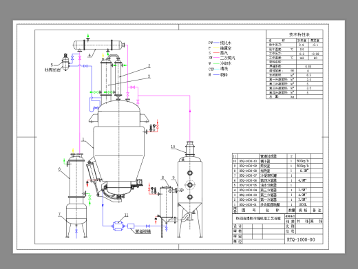358x269 pixels.
Task: Select the 技术特性表 table title
Action: pyautogui.click(x=299, y=34)
